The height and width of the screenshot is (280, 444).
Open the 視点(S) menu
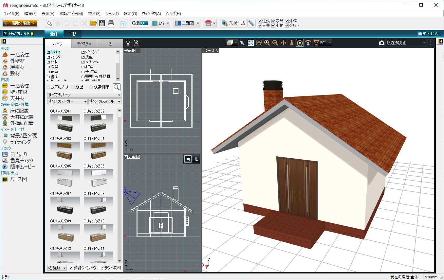(94, 14)
